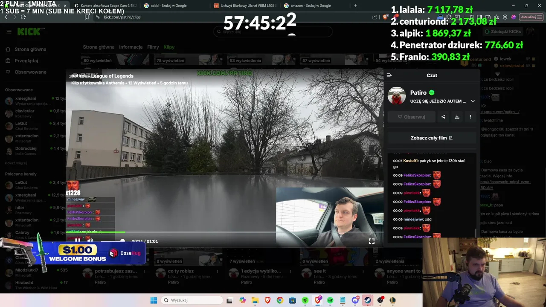
Task: Open the 'co ty robisz' clip
Action: pos(181,271)
